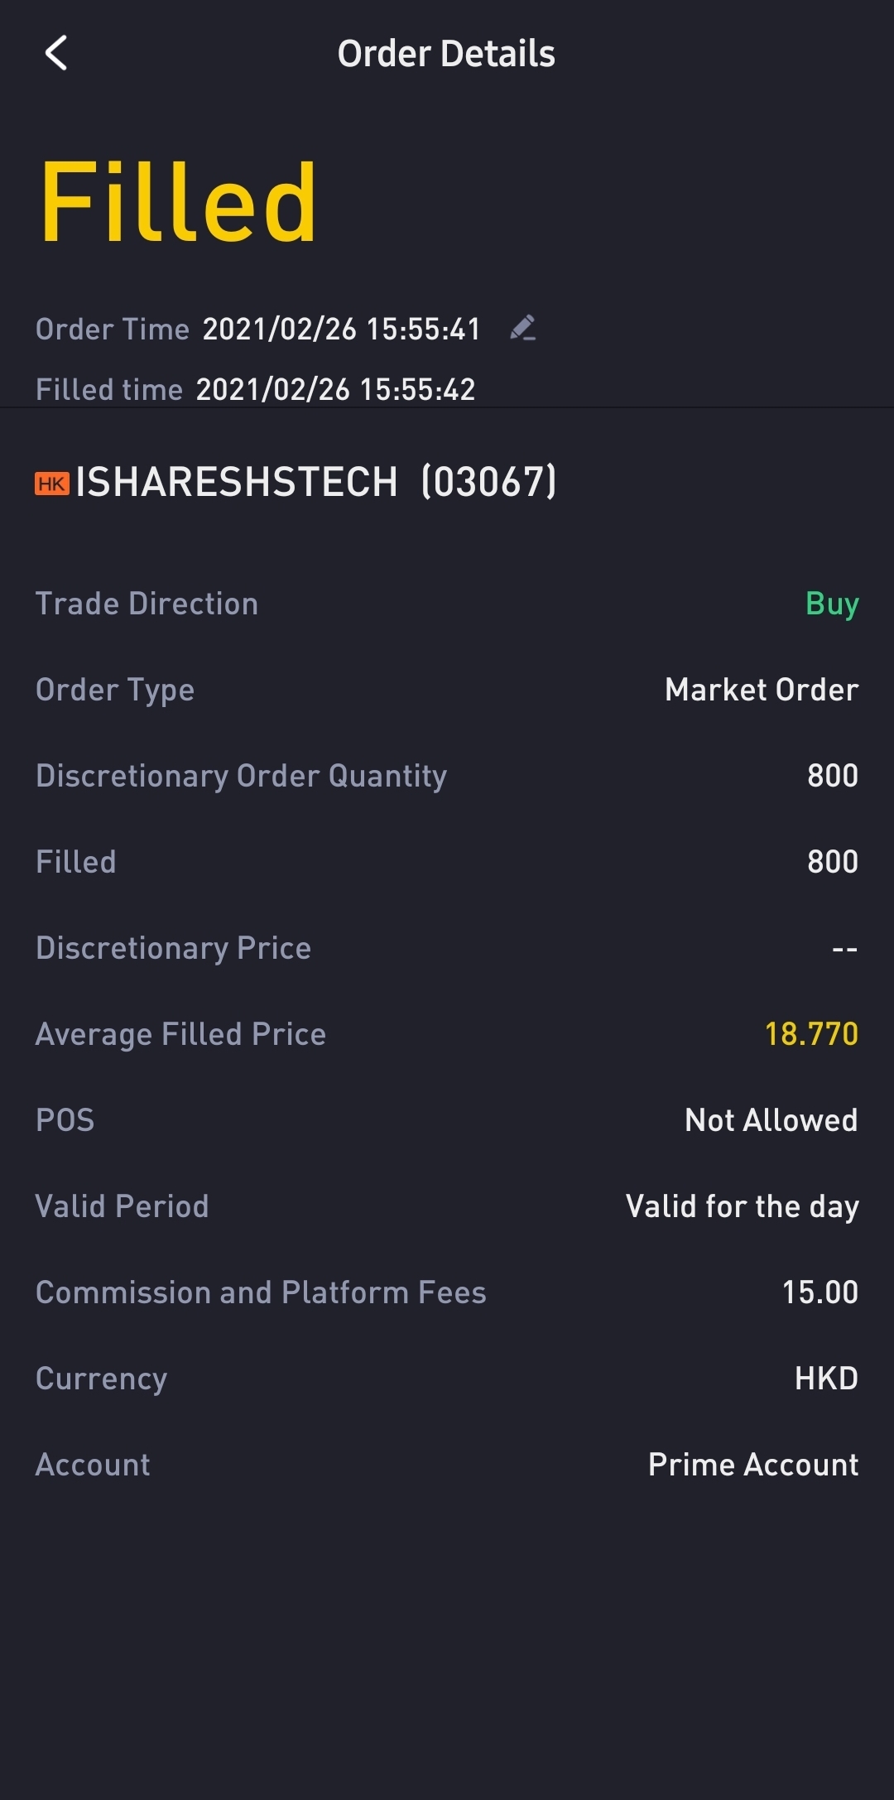Tap the Market Order type value
This screenshot has width=894, height=1800.
click(762, 690)
